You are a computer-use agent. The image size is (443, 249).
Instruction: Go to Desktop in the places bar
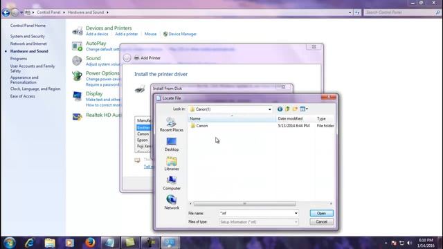172,145
